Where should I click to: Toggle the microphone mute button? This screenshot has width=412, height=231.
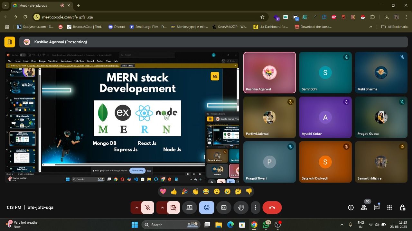pos(148,208)
